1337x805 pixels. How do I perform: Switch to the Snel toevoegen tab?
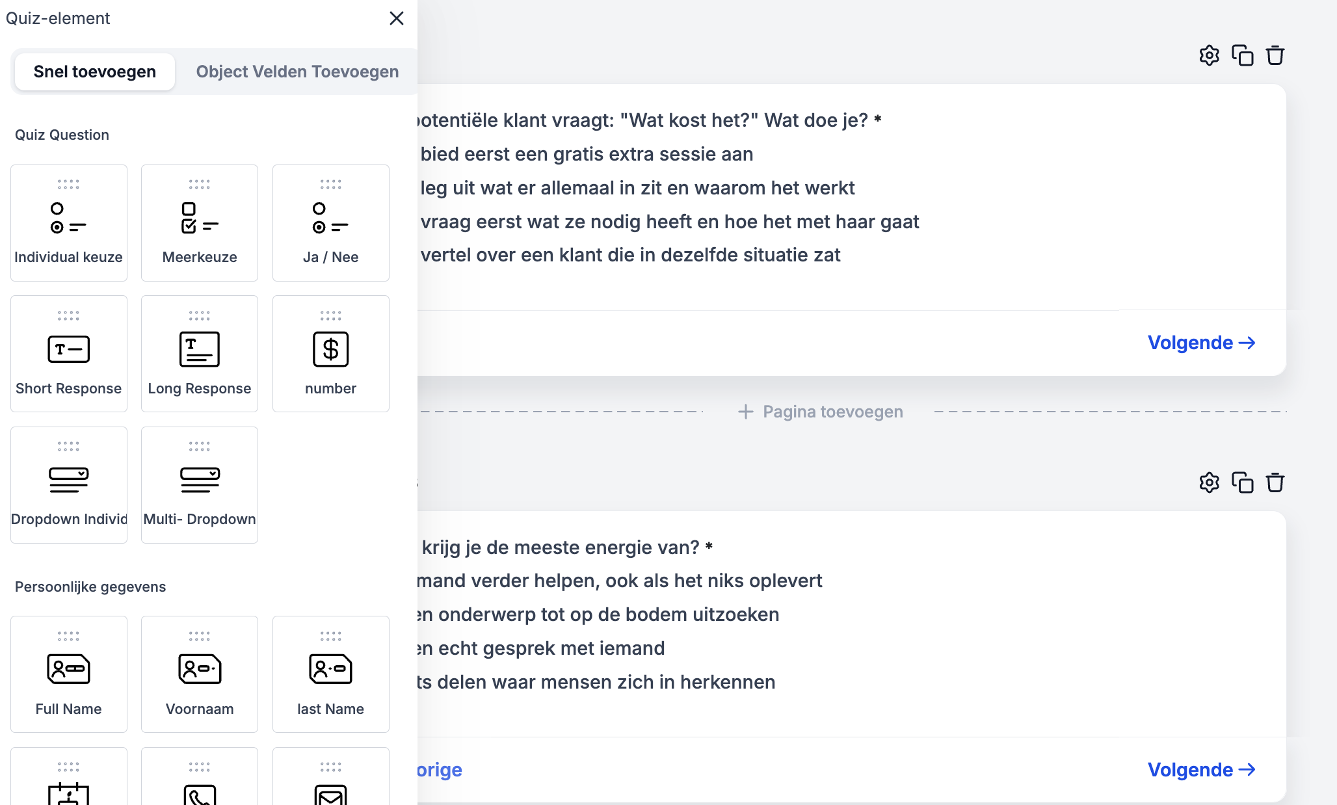(x=95, y=72)
